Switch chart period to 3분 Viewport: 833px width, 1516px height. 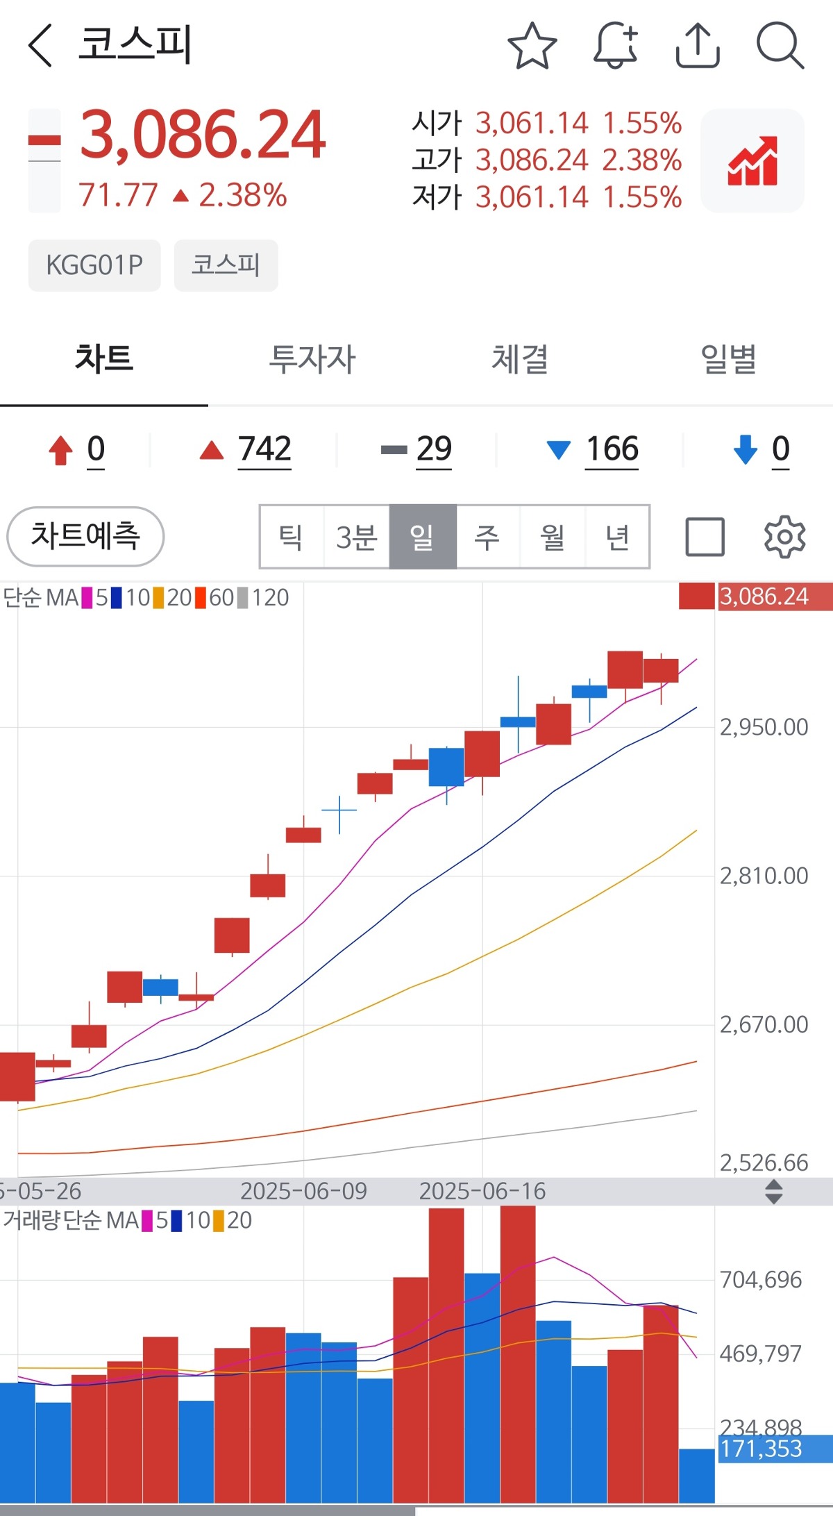pos(356,537)
